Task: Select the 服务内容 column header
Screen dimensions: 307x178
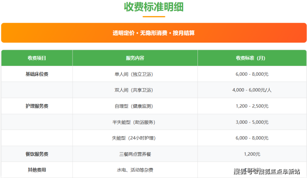Action: (x=135, y=58)
